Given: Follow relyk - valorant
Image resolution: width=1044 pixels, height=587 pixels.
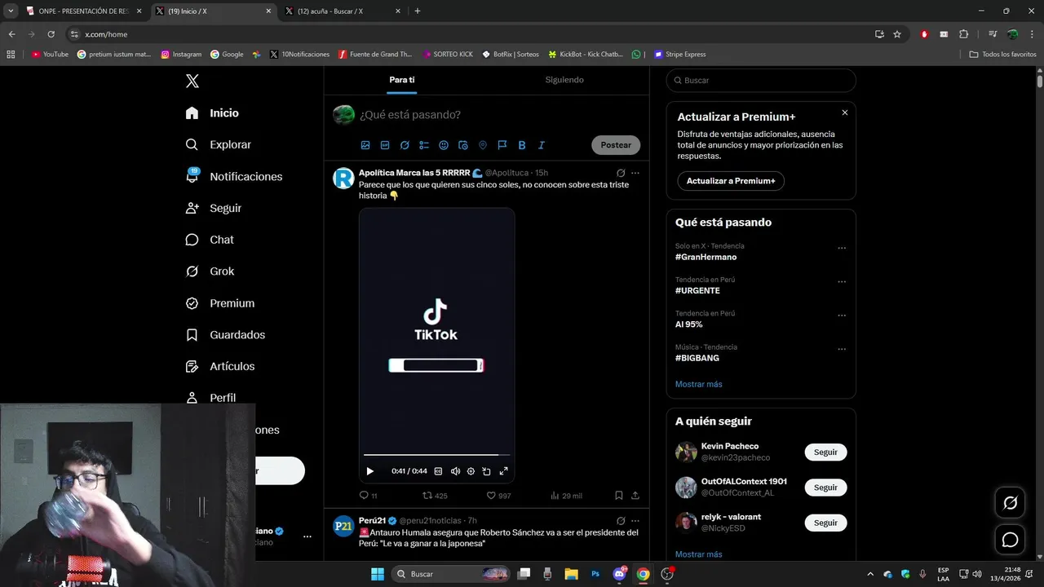Looking at the screenshot, I should point(825,523).
